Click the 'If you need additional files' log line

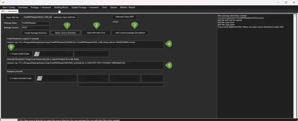[x=251, y=27]
